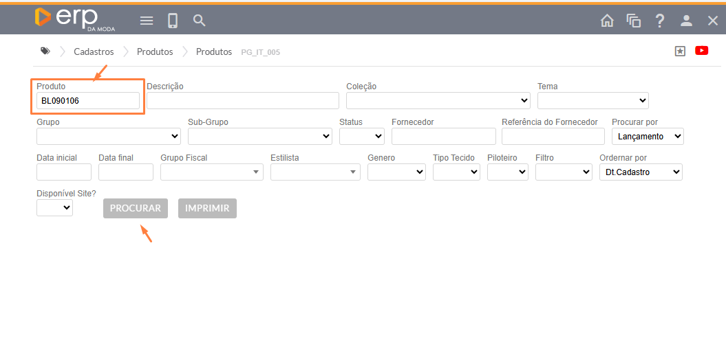The image size is (726, 344).
Task: Expand the Coleção dropdown
Action: [438, 101]
